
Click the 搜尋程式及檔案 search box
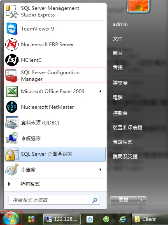tap(54, 200)
